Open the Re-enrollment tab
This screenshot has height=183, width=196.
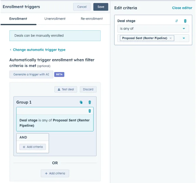pyautogui.click(x=92, y=19)
